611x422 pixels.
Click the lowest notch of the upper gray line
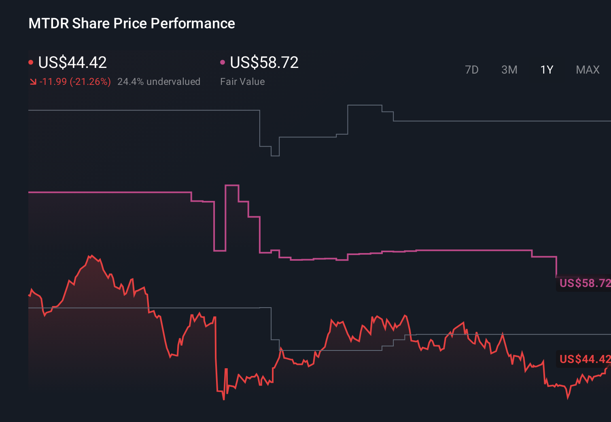point(275,156)
